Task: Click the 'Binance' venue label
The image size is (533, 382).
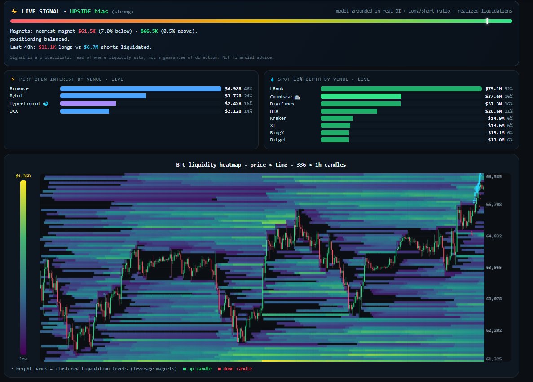Action: point(19,89)
